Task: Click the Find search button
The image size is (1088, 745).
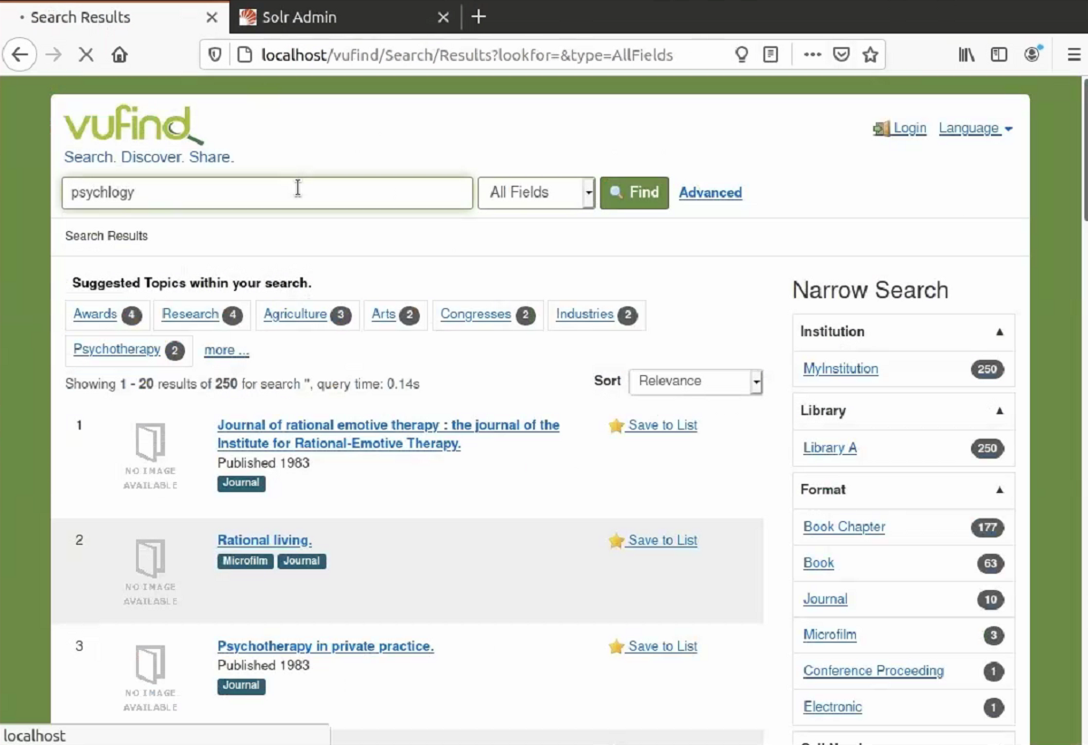Action: coord(634,192)
